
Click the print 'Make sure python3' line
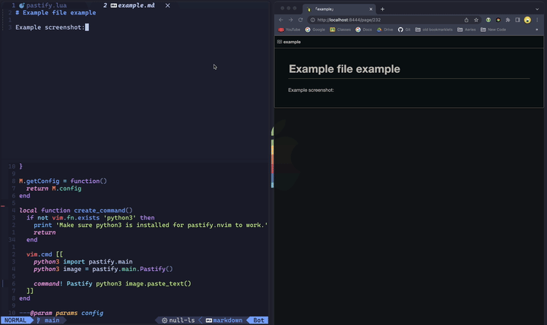click(150, 225)
